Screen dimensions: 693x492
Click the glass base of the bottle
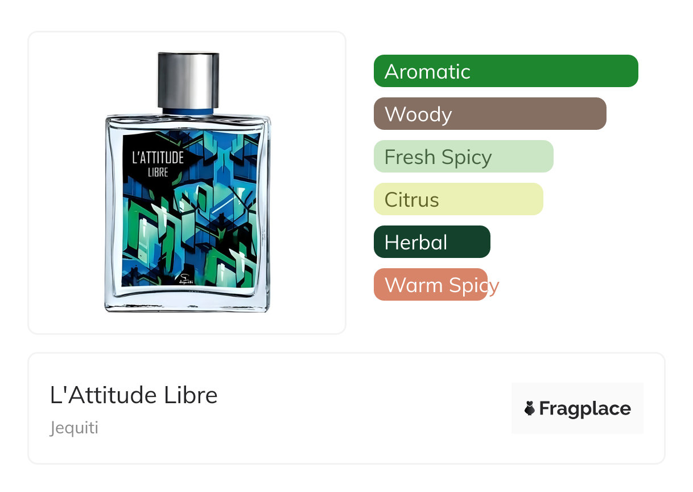[188, 301]
